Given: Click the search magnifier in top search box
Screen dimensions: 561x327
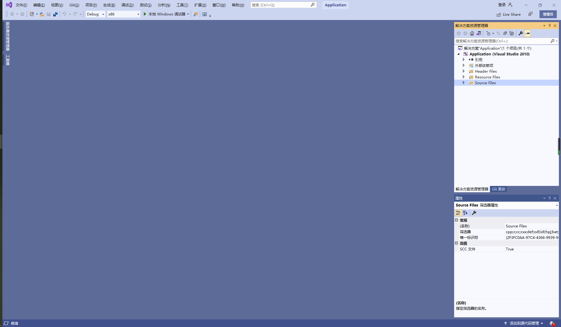Looking at the screenshot, I should point(313,5).
